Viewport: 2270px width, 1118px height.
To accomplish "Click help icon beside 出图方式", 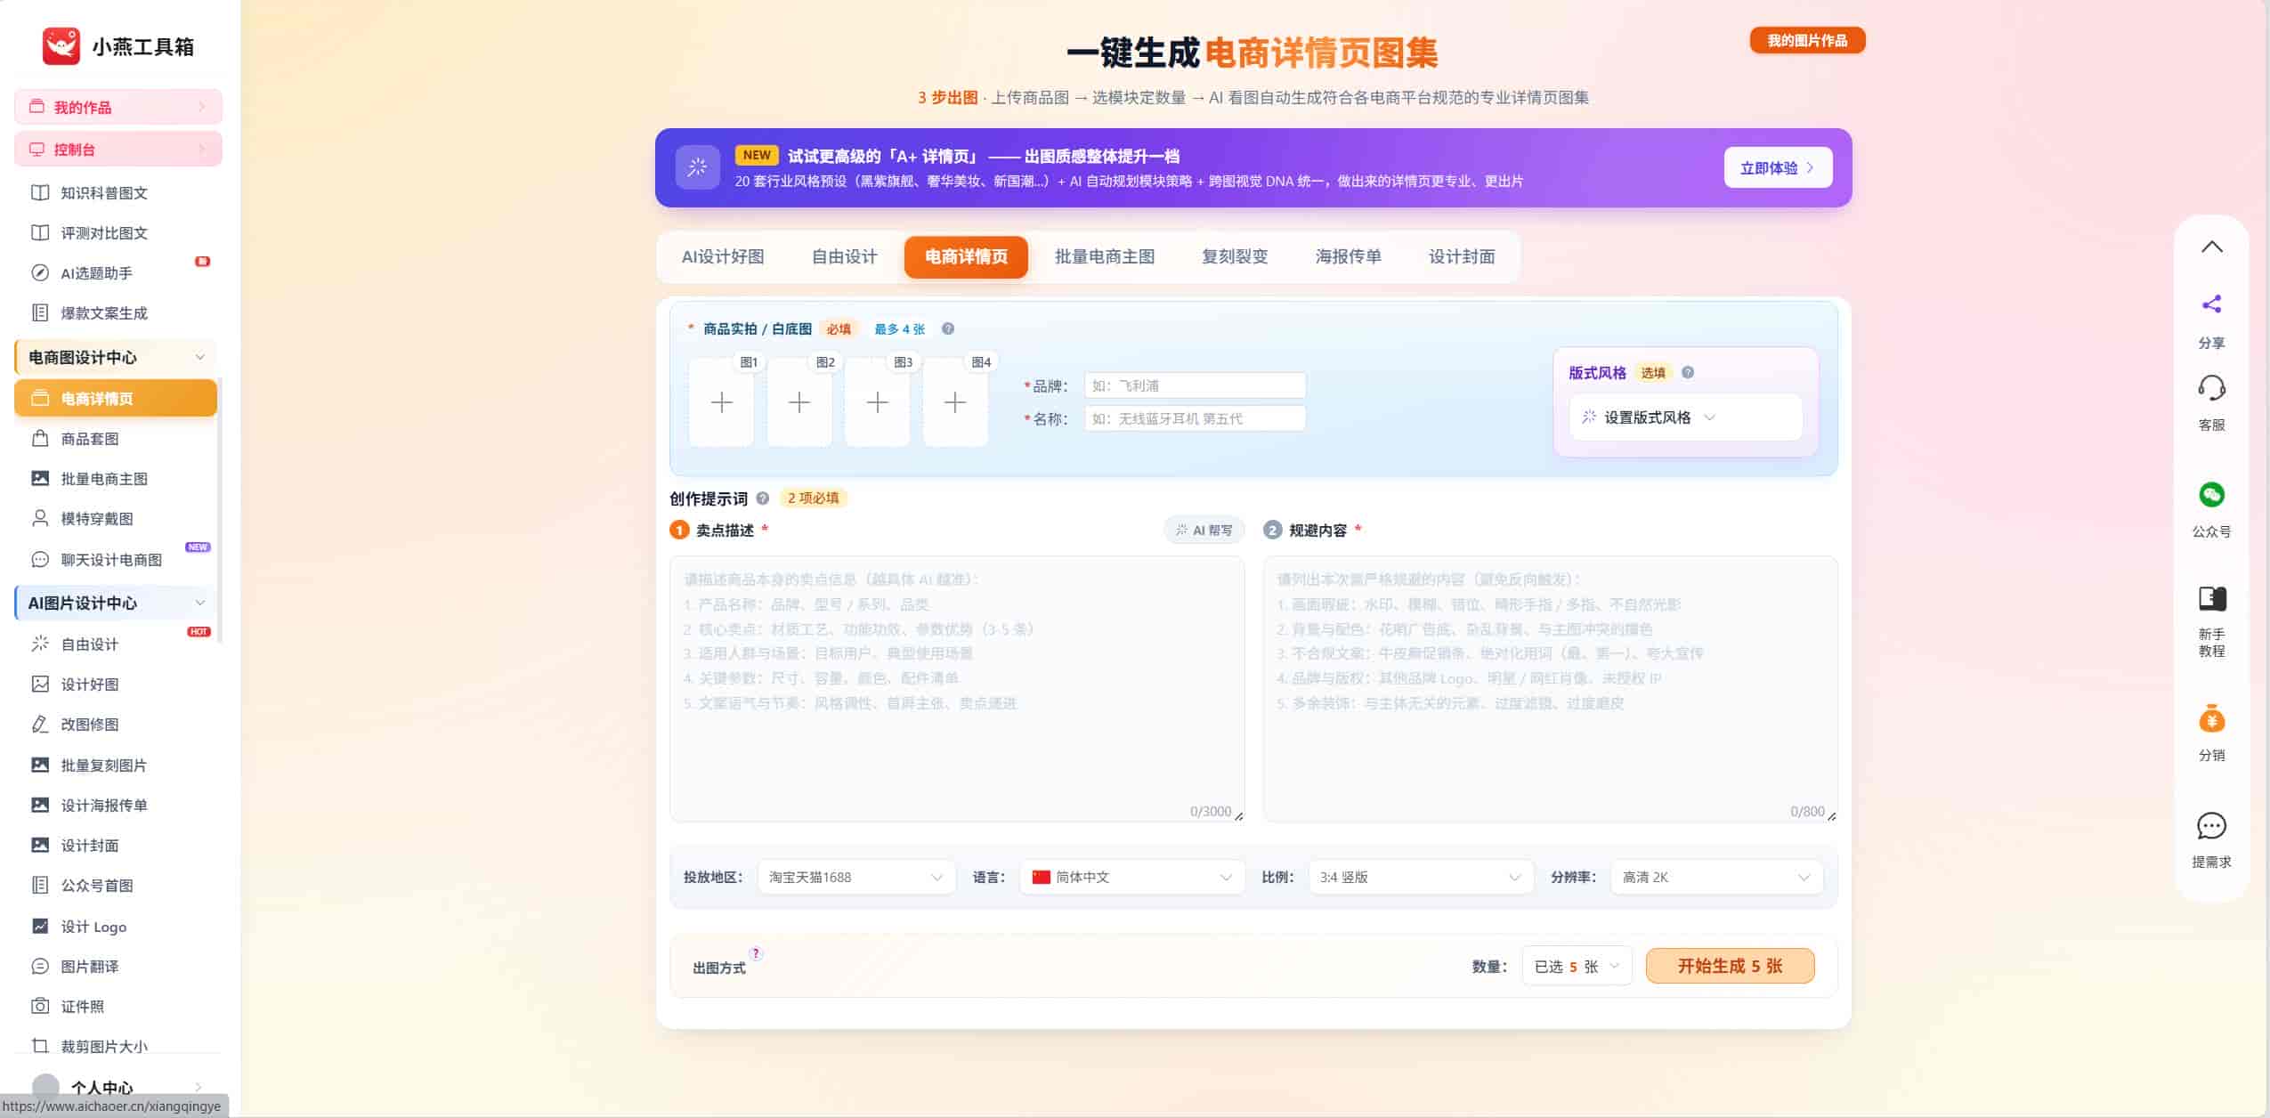I will tap(756, 953).
